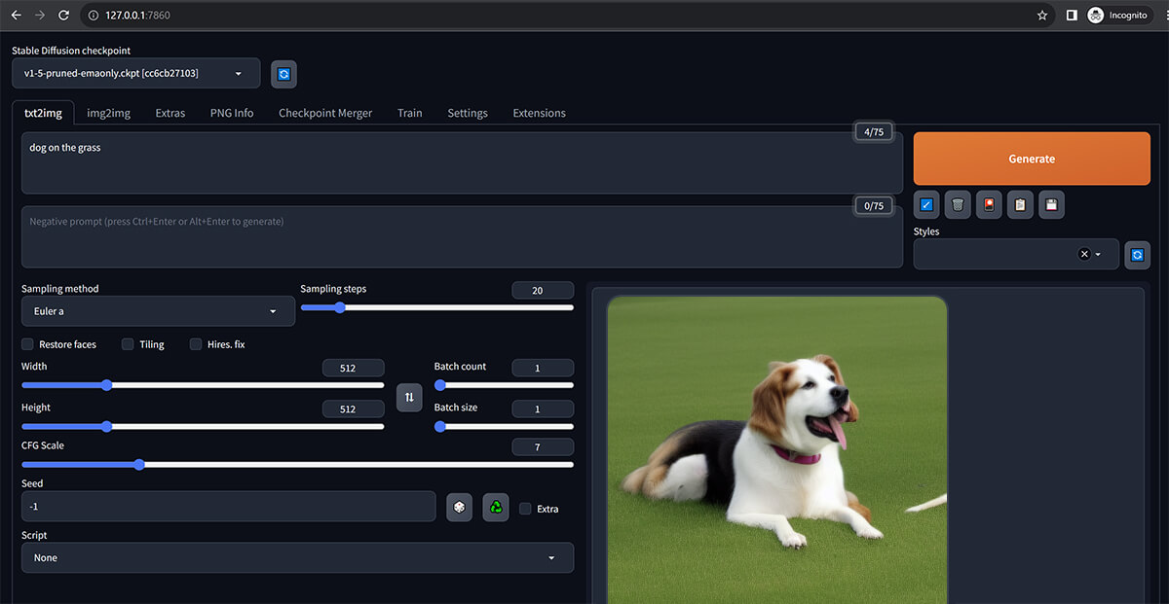Clear the prompt with the trash icon
This screenshot has width=1169, height=604.
(x=958, y=204)
